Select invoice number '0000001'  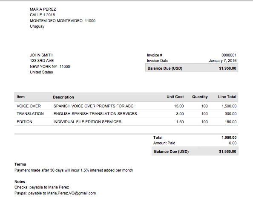pyautogui.click(x=229, y=55)
